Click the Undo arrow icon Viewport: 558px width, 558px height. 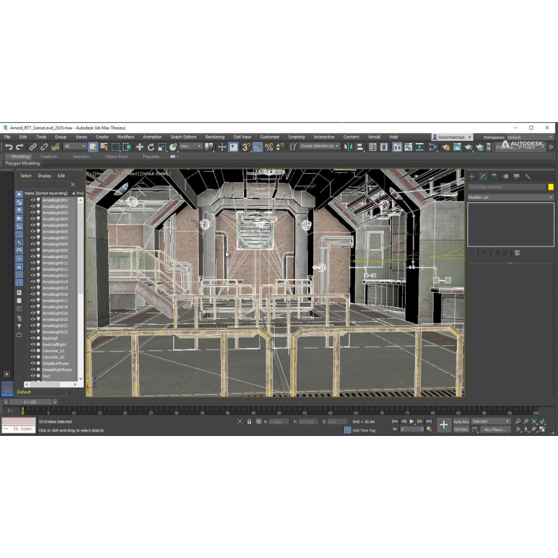coord(8,147)
